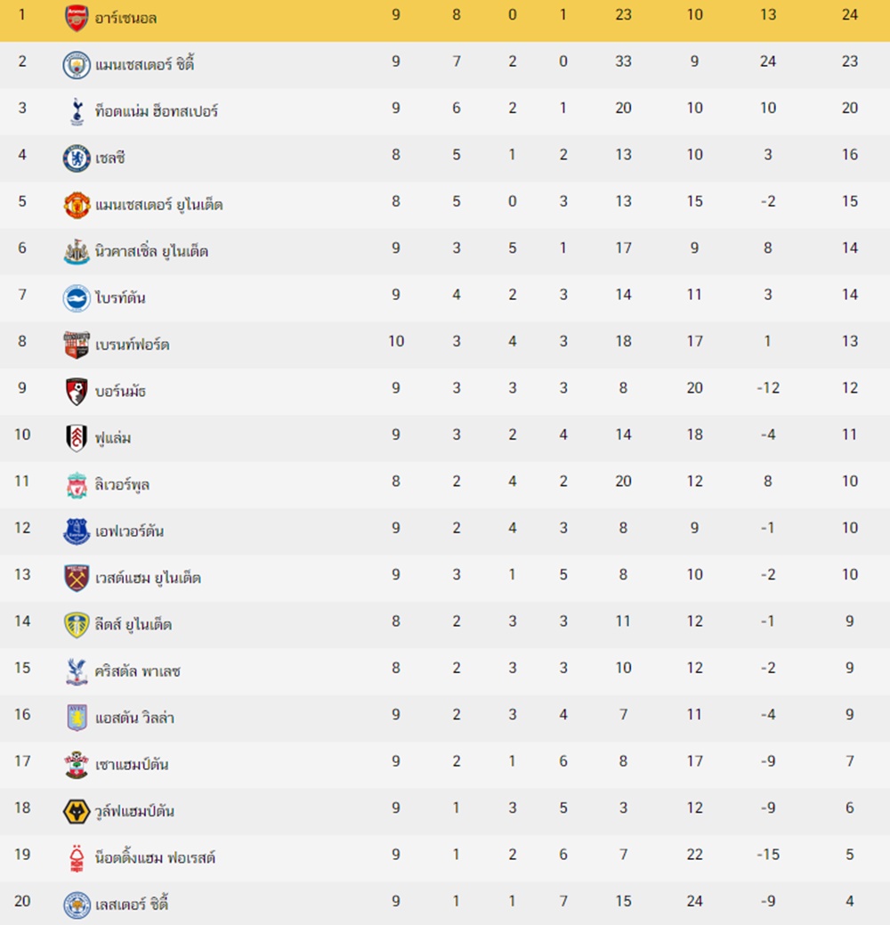Select the highlighted first-place table row
The height and width of the screenshot is (925, 890).
pyautogui.click(x=445, y=20)
